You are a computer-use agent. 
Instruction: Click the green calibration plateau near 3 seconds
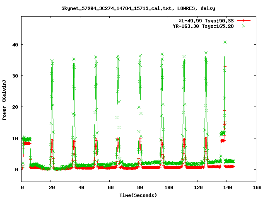(26, 139)
